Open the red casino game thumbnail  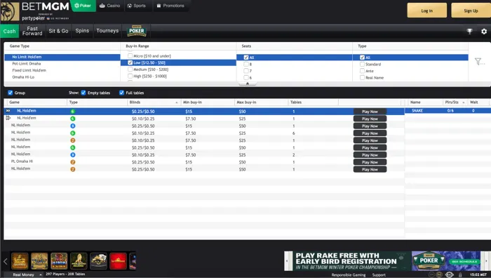pyautogui.click(x=118, y=261)
